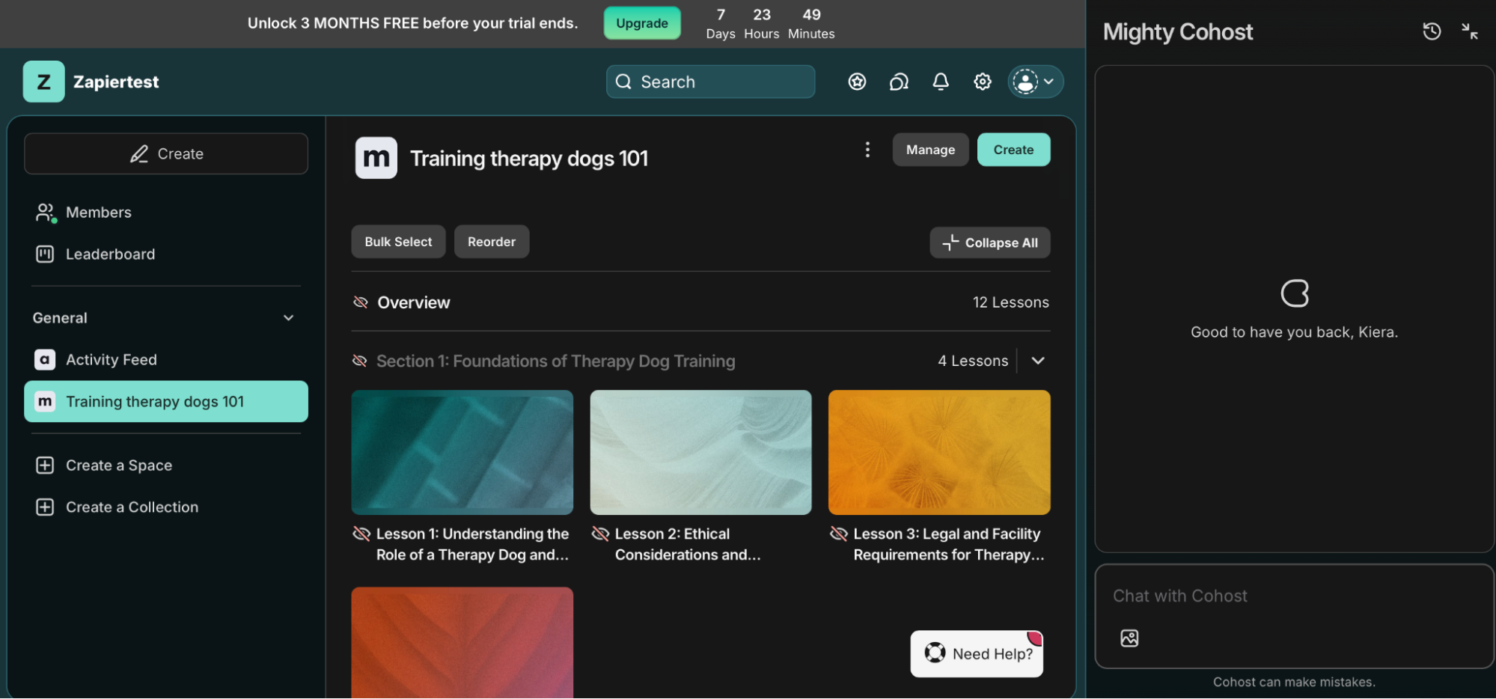1496x699 pixels.
Task: Open the Cohost chat history icon
Action: click(x=1431, y=31)
